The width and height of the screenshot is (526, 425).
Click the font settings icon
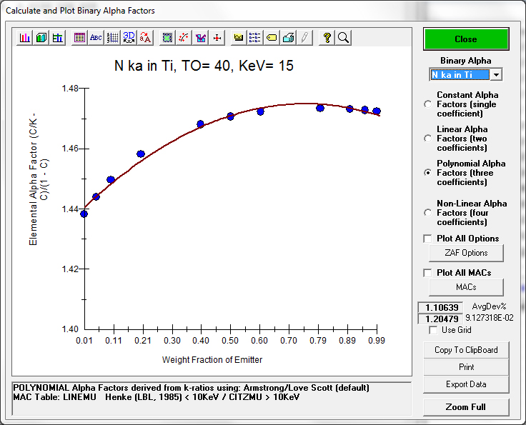coord(145,38)
